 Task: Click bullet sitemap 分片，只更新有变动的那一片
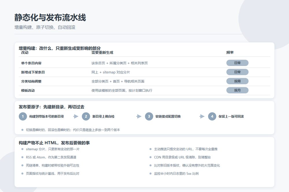tap(53, 149)
